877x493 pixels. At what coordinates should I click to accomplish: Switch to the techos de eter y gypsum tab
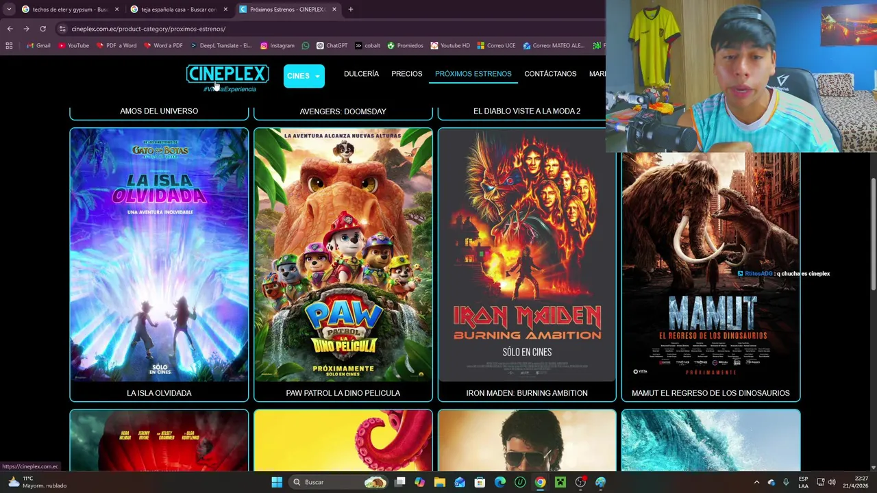[x=70, y=10]
